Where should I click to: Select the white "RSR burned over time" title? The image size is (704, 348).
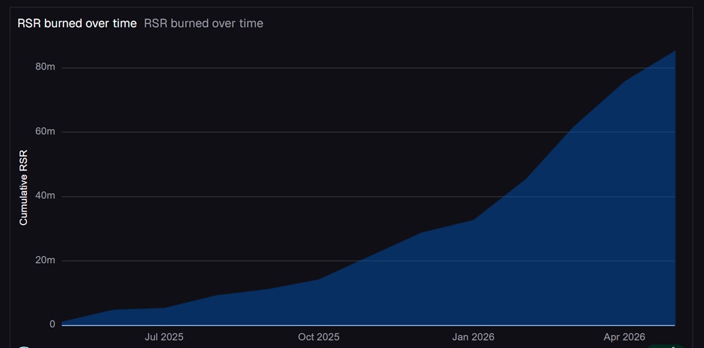(x=77, y=23)
